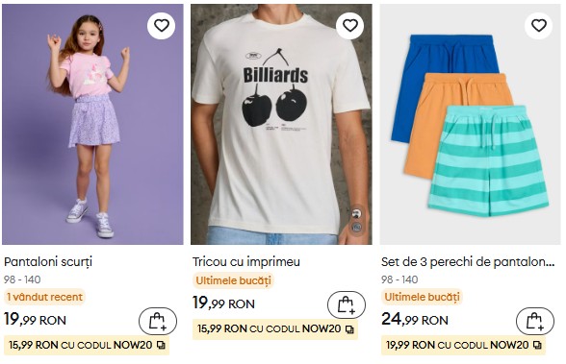566x364 pixels.
Task: Open the three colored shorts image
Action: [x=470, y=124]
